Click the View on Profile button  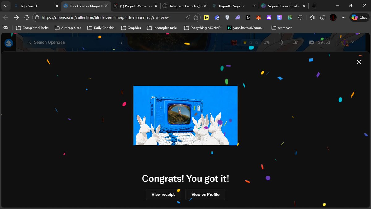point(205,194)
